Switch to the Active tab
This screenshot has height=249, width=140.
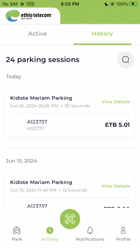37,34
